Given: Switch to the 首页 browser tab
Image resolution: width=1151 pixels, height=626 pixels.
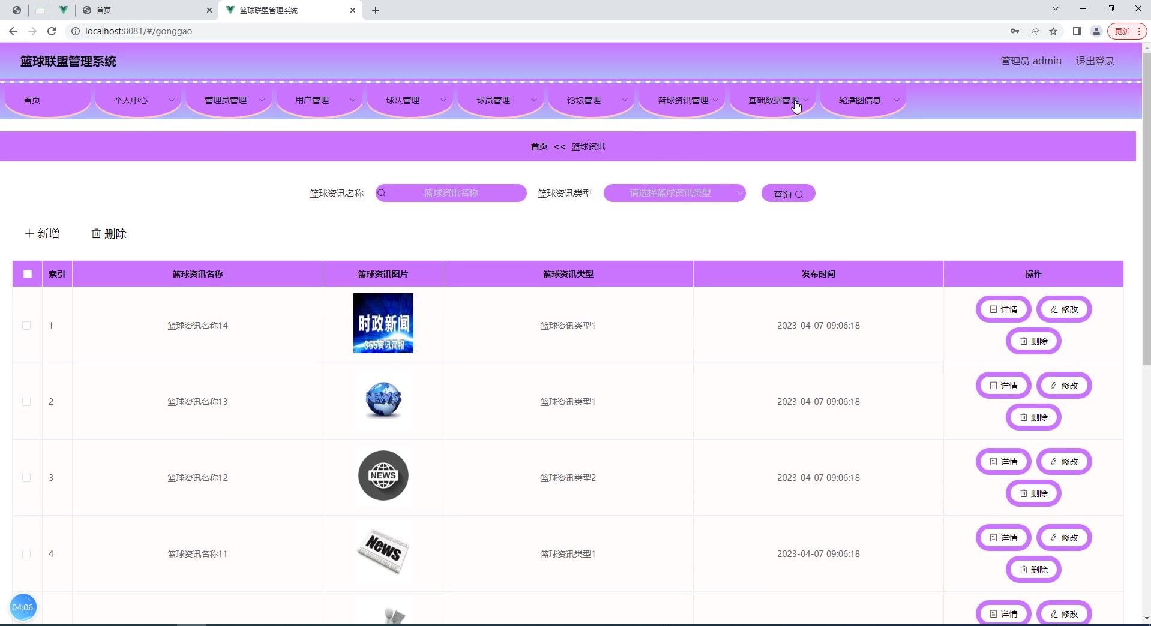Looking at the screenshot, I should pyautogui.click(x=147, y=10).
